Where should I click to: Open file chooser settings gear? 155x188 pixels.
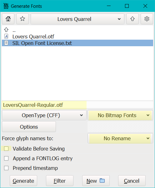click(147, 19)
